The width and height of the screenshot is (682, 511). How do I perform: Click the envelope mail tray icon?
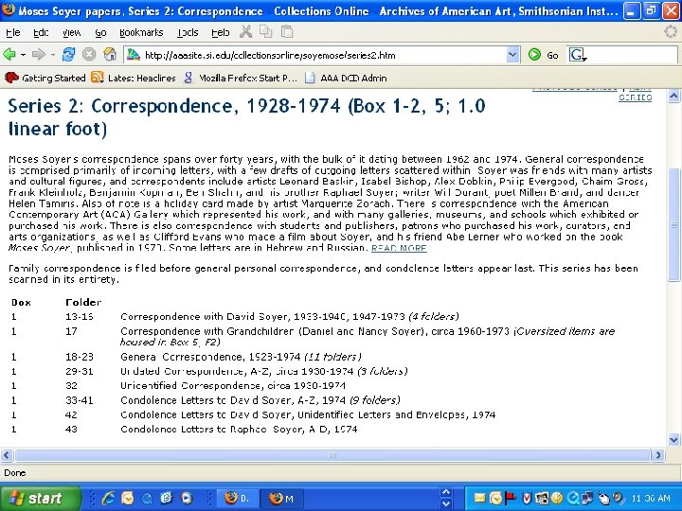(x=479, y=498)
